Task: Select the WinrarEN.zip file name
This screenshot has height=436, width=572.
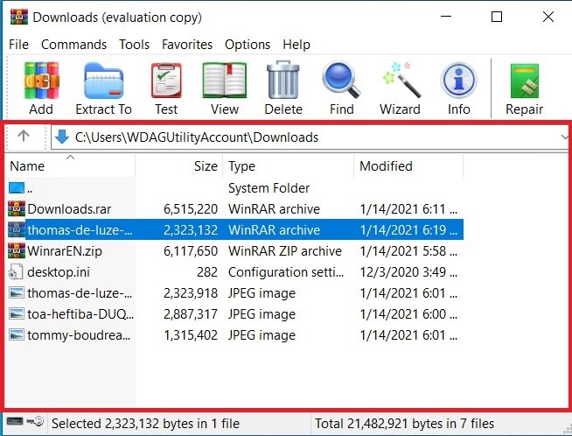Action: (65, 251)
